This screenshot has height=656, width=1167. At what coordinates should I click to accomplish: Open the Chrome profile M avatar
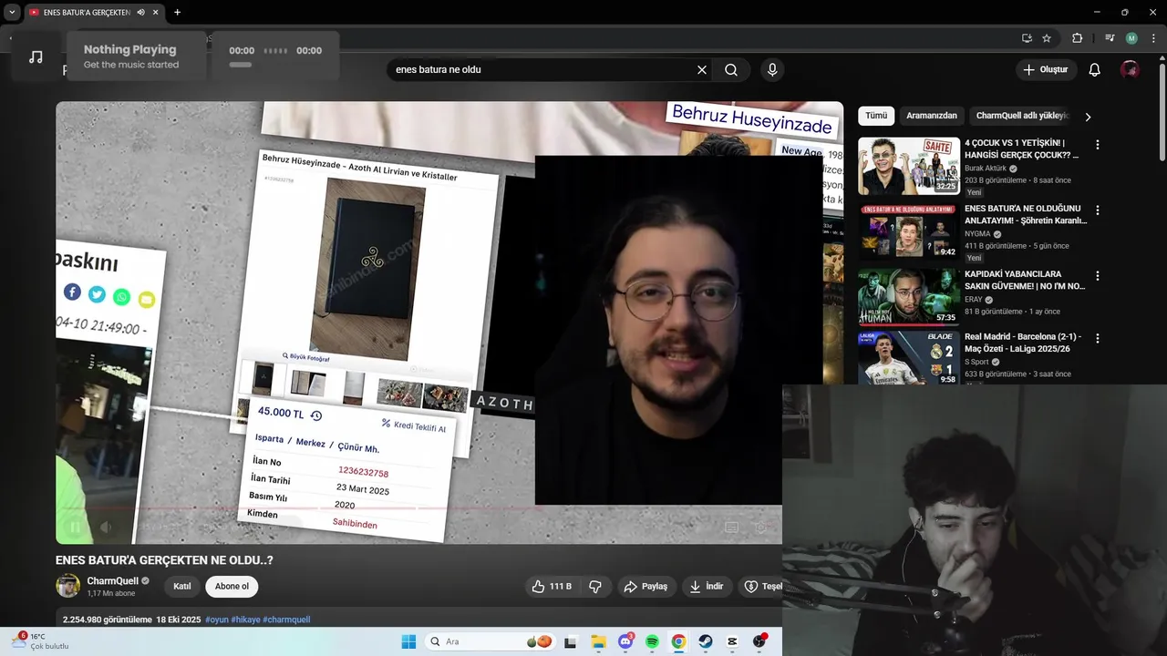(1131, 38)
